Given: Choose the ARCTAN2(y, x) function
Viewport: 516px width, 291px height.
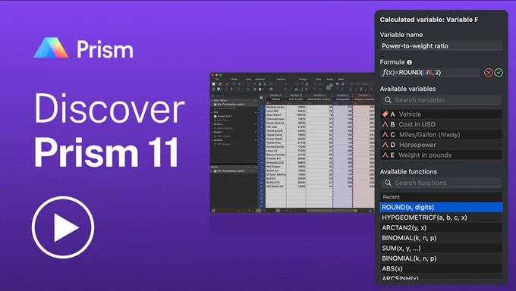Looking at the screenshot, I should 441,227.
